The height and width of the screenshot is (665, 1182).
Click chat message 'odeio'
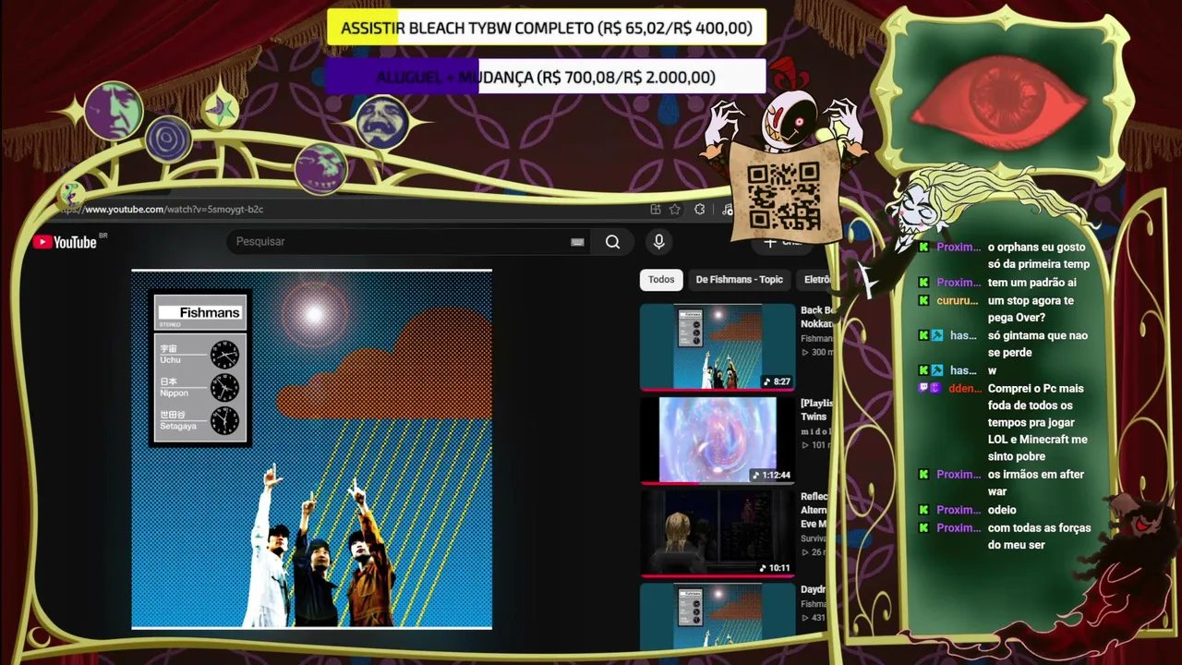click(1002, 510)
